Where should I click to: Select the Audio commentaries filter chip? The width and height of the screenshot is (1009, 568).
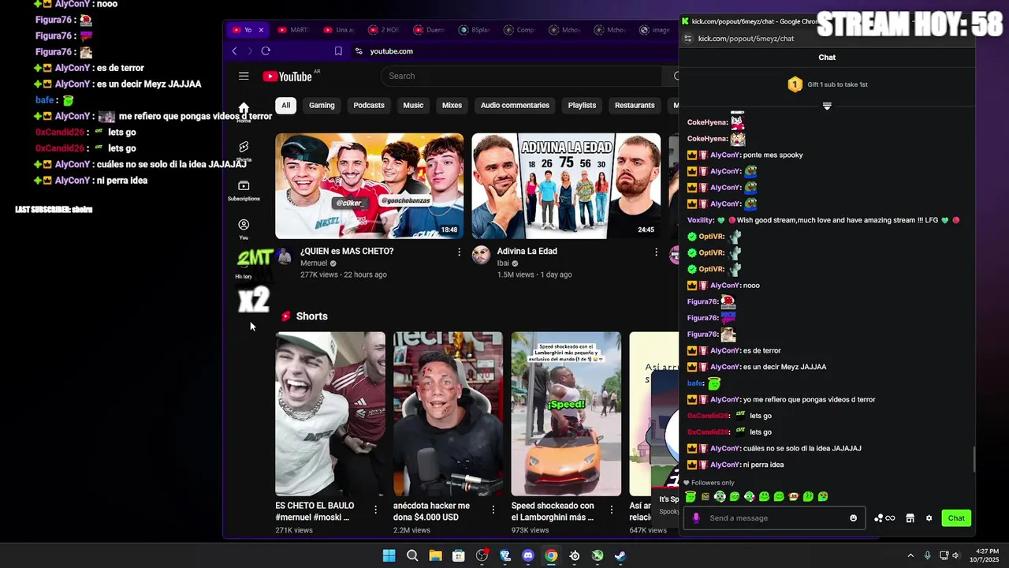pyautogui.click(x=515, y=106)
